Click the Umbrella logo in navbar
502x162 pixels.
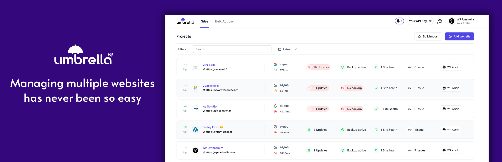[x=185, y=21]
